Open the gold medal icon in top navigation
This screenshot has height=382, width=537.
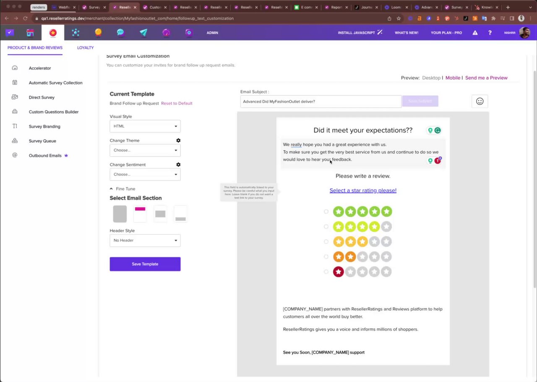coord(98,33)
